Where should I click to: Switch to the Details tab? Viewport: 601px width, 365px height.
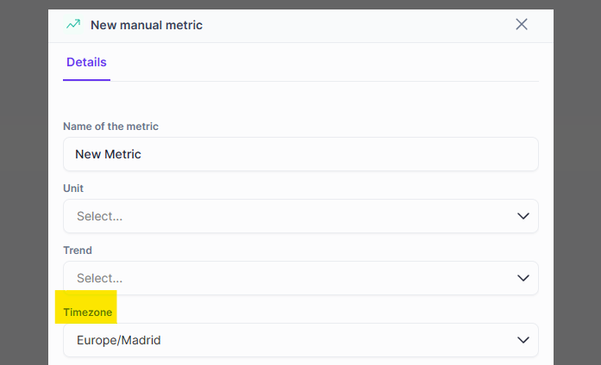click(86, 63)
